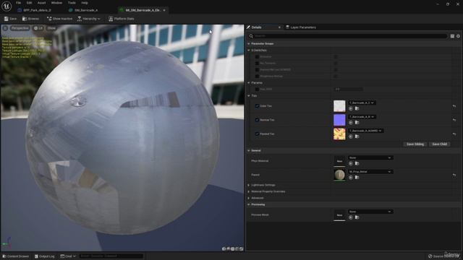Screen dimensions: 463x260
Task: Use selected asset for Phys Material
Action: coord(350,163)
